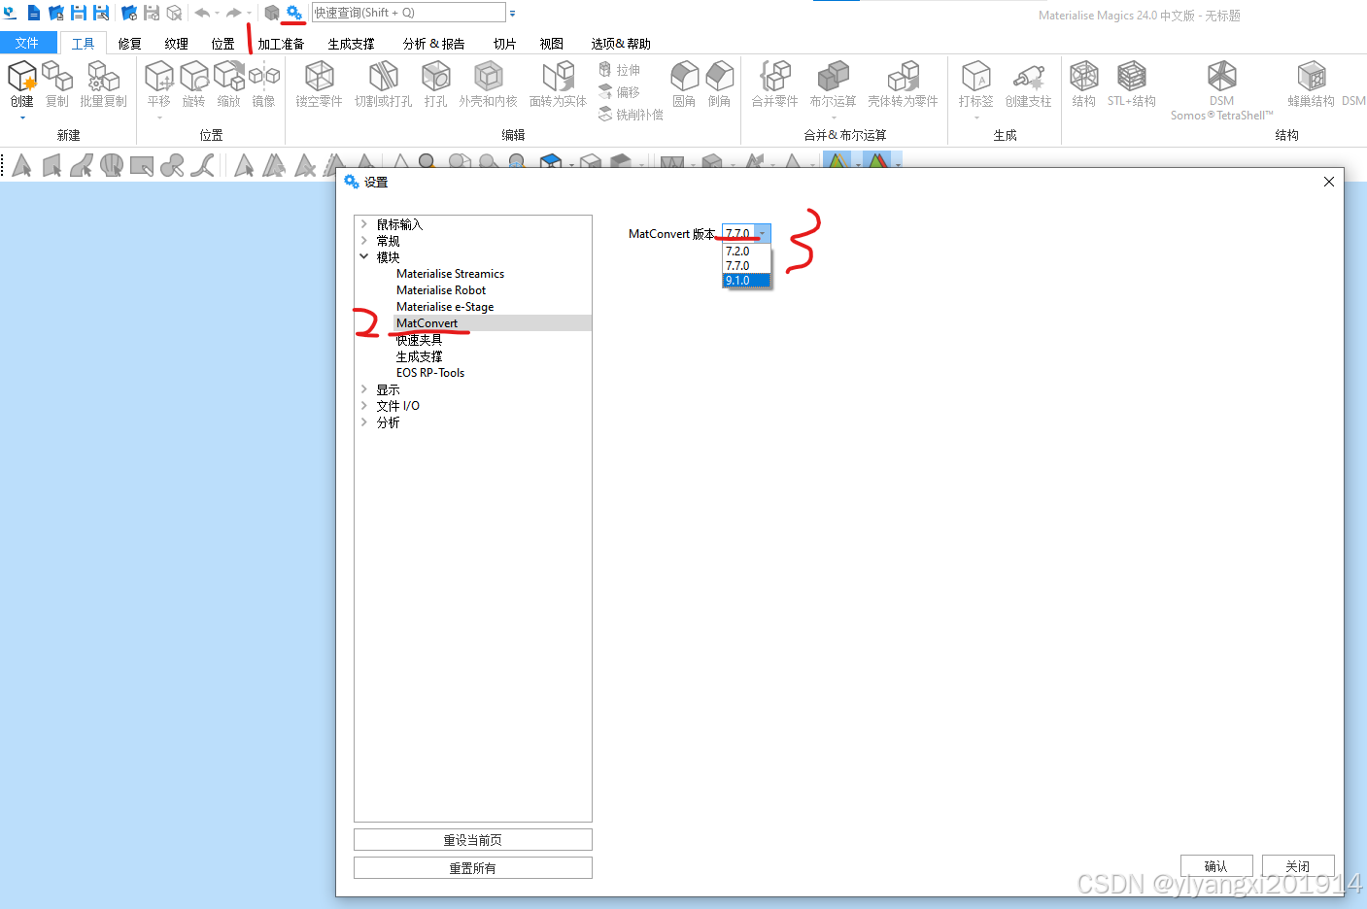Click the 切割或打孔 cut or punch icon
Viewport: 1367px width, 909px height.
(x=384, y=77)
